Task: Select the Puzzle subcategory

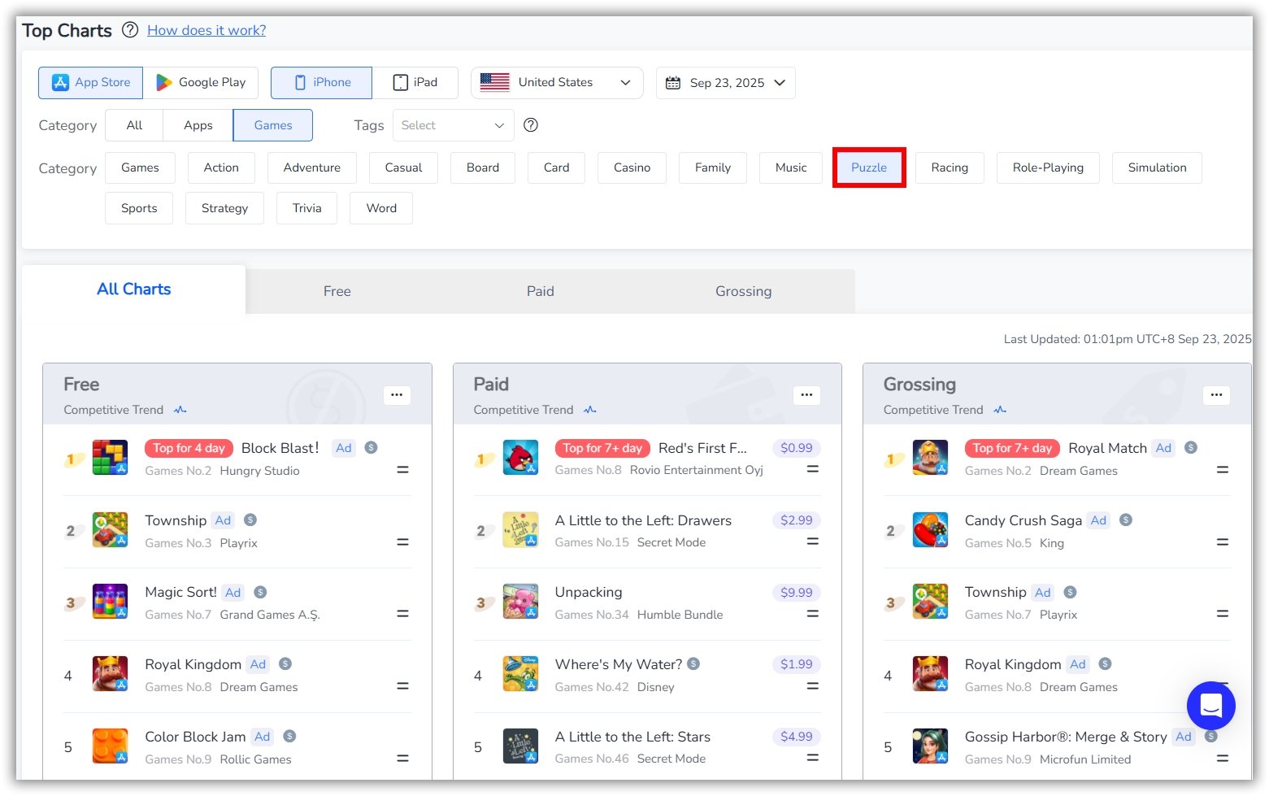Action: tap(869, 167)
